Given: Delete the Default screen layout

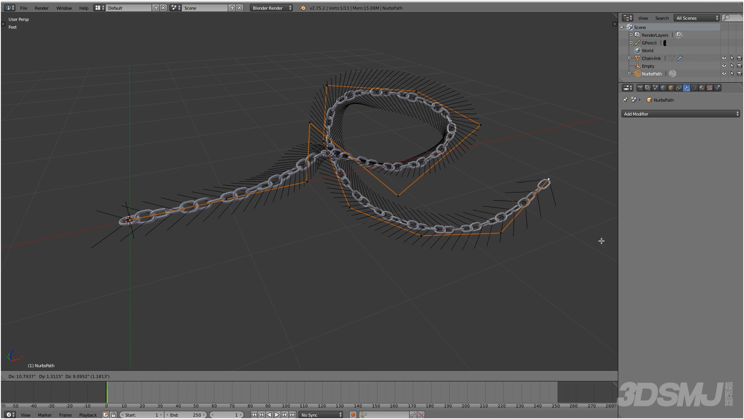Looking at the screenshot, I should pyautogui.click(x=163, y=8).
